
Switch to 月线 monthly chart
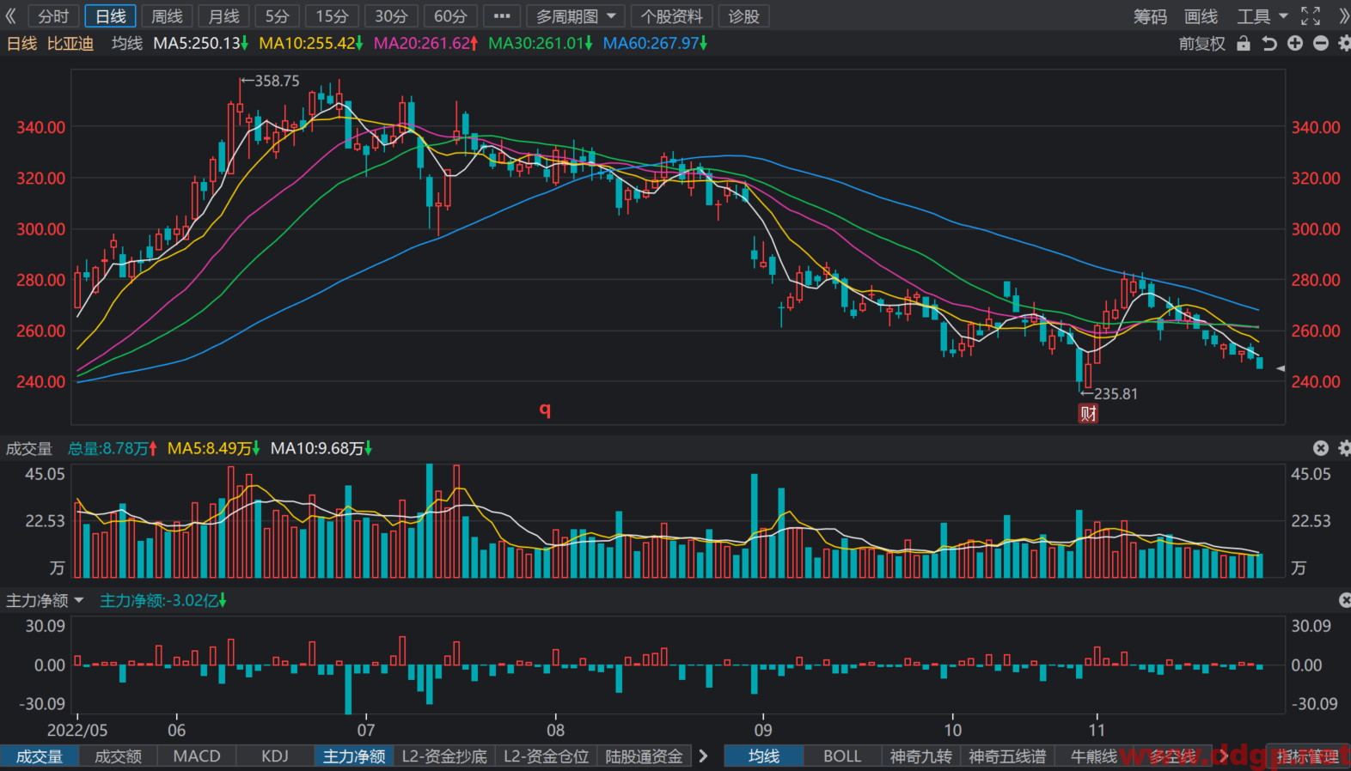223,16
